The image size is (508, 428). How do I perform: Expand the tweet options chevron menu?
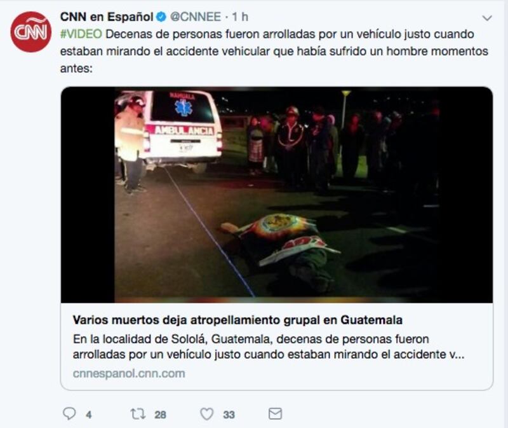click(x=487, y=18)
